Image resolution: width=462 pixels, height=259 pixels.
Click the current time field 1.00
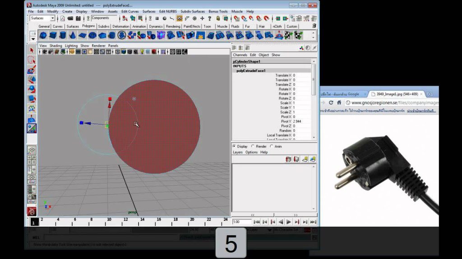click(242, 222)
